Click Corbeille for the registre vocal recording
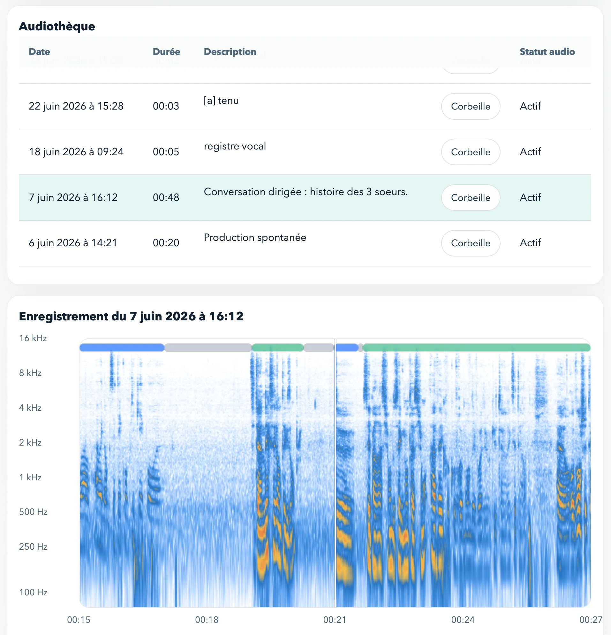The height and width of the screenshot is (635, 611). 471,152
